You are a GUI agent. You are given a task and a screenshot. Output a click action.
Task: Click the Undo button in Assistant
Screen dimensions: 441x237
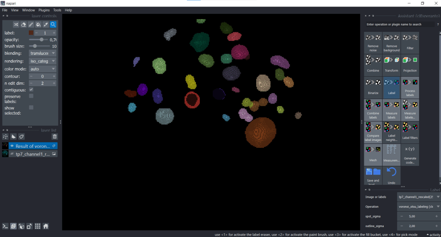[x=391, y=176]
